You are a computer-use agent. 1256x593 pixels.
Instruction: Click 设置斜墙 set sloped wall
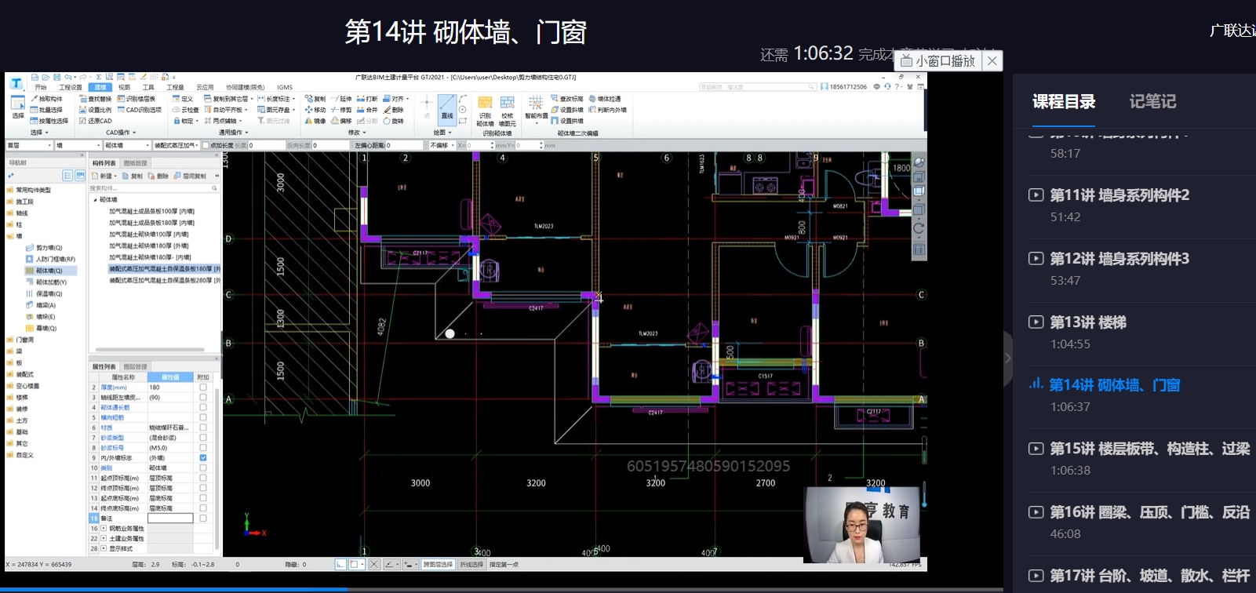pyautogui.click(x=567, y=110)
